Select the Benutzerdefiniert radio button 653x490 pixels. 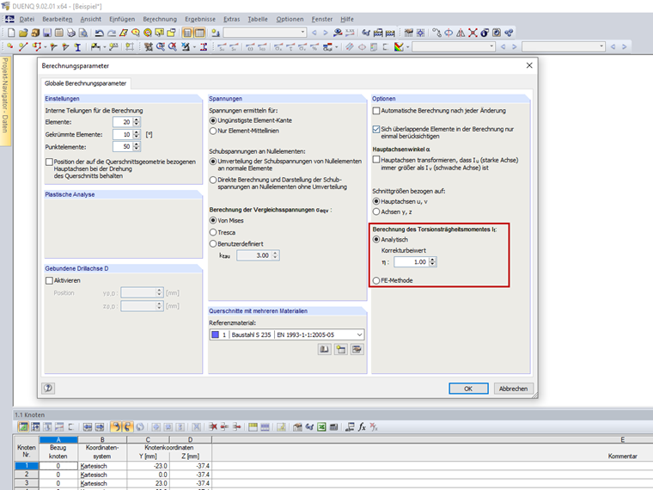[213, 244]
